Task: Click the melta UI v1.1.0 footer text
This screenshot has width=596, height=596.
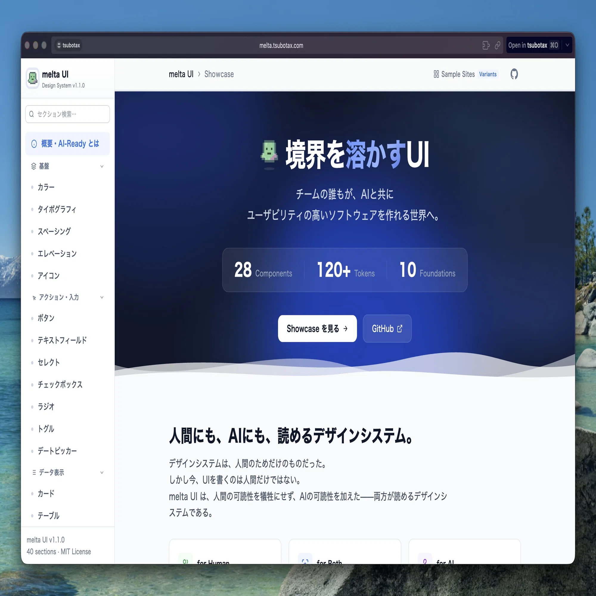Action: coord(46,540)
